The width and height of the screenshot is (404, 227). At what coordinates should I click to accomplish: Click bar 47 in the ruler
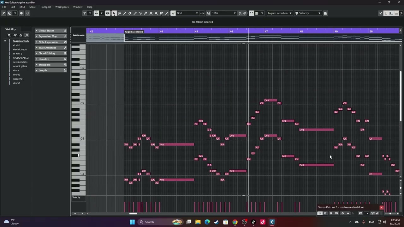click(x=266, y=31)
